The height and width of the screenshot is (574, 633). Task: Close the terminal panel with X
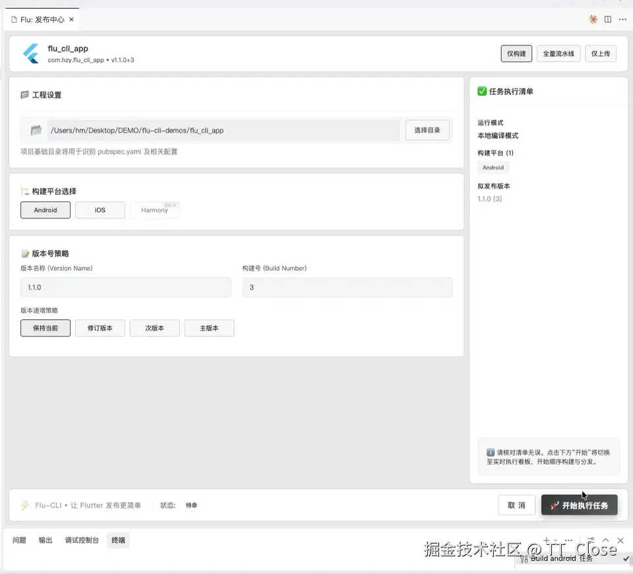(620, 540)
